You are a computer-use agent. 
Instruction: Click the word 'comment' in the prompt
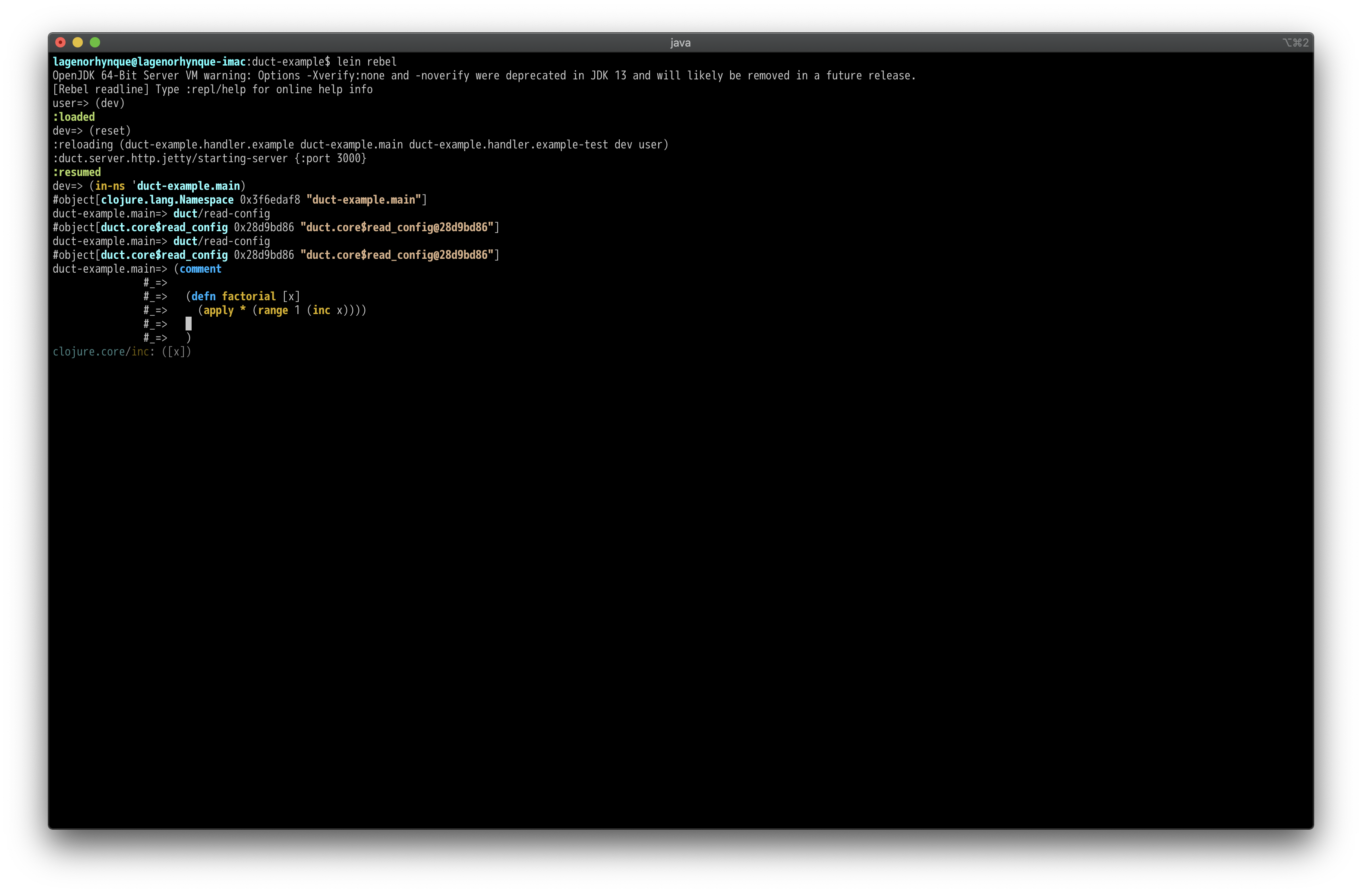[x=200, y=269]
